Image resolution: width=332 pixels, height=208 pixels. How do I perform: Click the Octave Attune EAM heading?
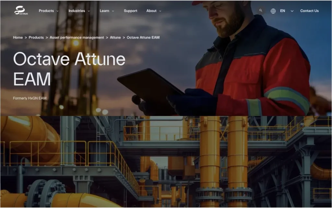(x=69, y=69)
